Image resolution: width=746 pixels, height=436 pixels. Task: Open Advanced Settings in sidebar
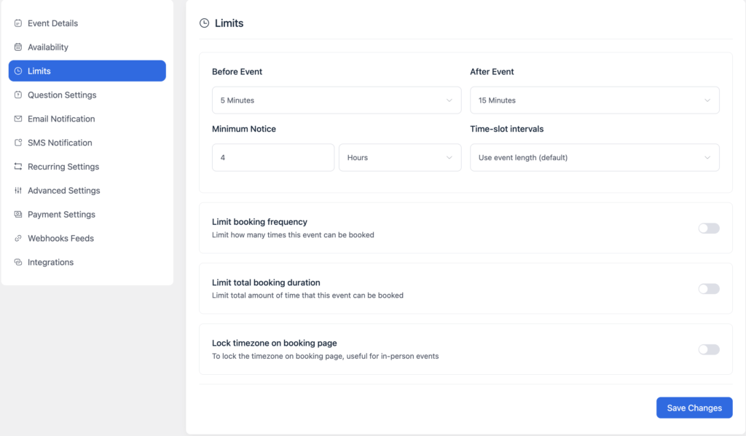tap(87, 190)
